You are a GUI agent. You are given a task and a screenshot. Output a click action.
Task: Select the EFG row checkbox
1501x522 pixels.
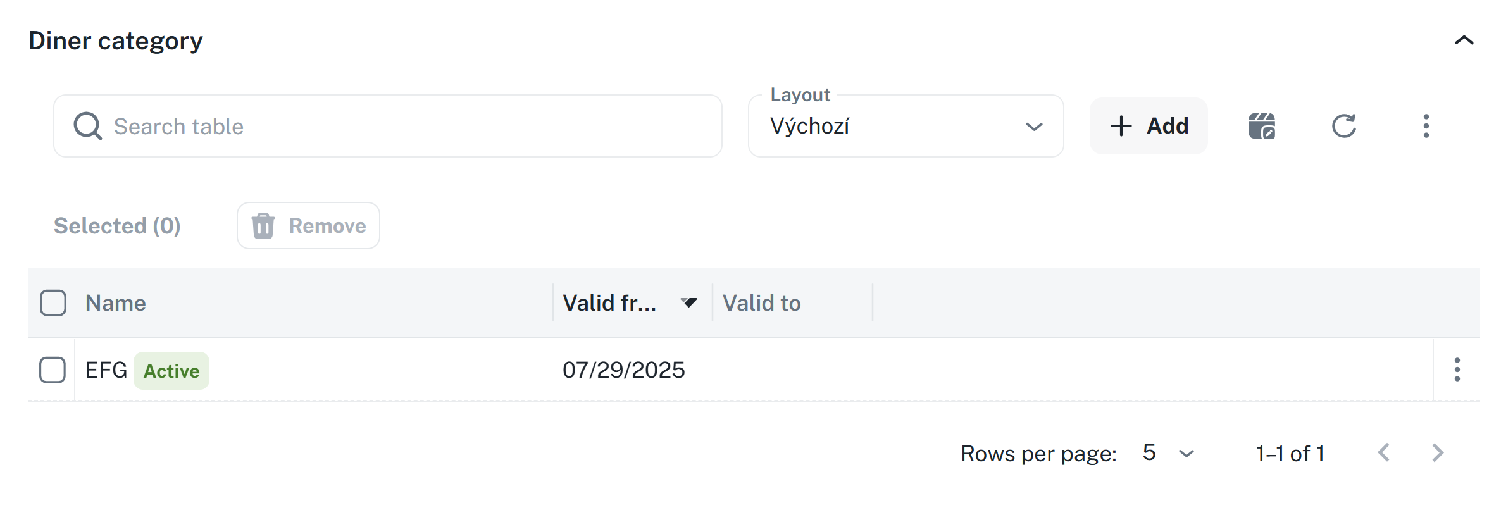tap(53, 370)
